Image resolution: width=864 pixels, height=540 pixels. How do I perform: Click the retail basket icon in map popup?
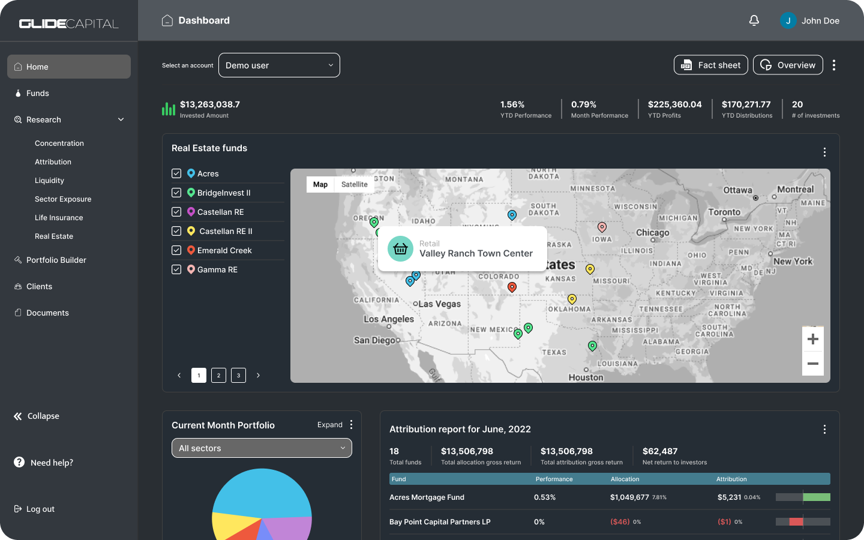coord(400,248)
